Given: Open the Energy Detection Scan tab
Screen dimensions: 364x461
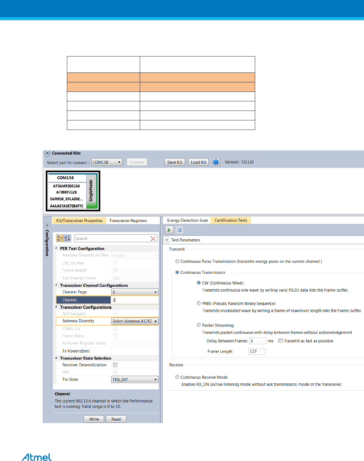Looking at the screenshot, I should coord(187,220).
